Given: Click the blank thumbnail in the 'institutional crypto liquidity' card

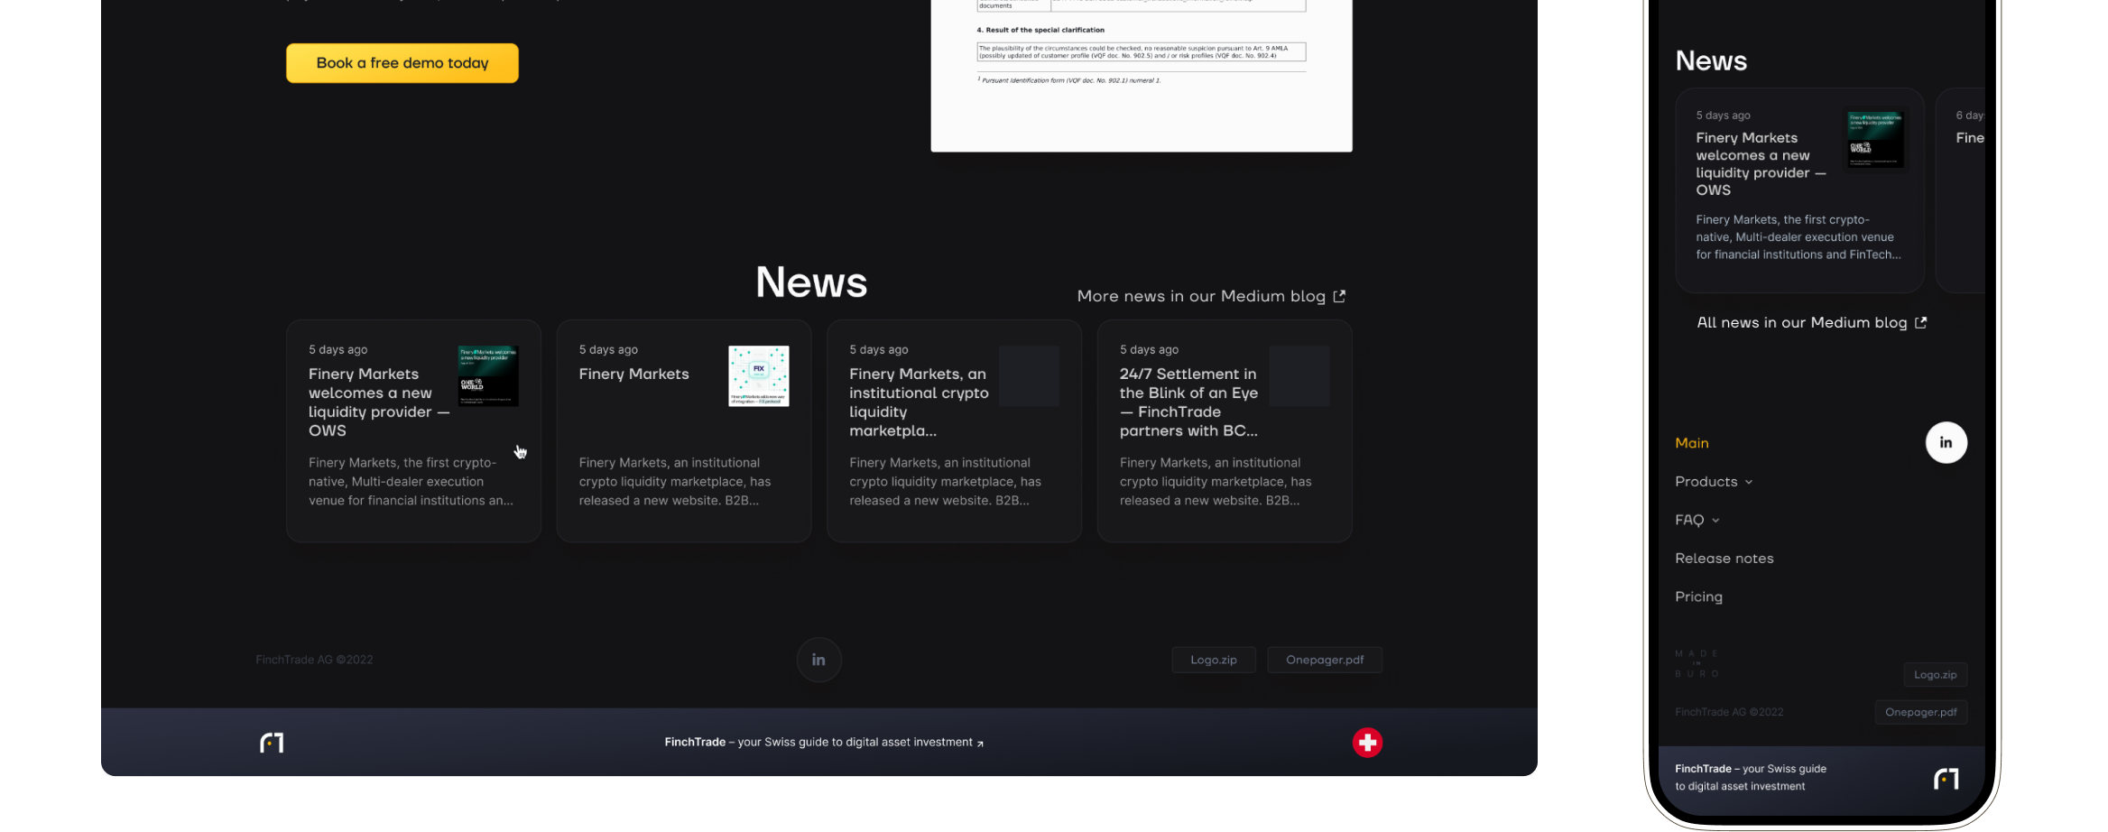Looking at the screenshot, I should pyautogui.click(x=1029, y=376).
